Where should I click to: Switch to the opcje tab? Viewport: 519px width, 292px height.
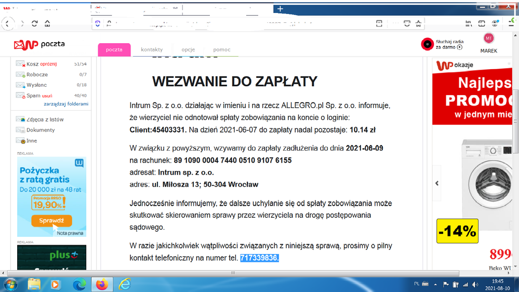point(188,50)
